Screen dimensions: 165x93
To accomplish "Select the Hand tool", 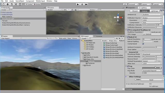I will tap(3, 4).
